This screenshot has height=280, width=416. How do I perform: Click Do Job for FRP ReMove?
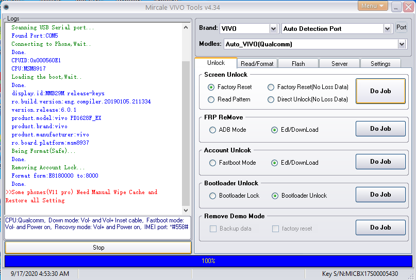[380, 129]
